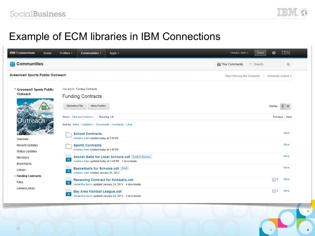Click in the Search input field

click(x=269, y=65)
